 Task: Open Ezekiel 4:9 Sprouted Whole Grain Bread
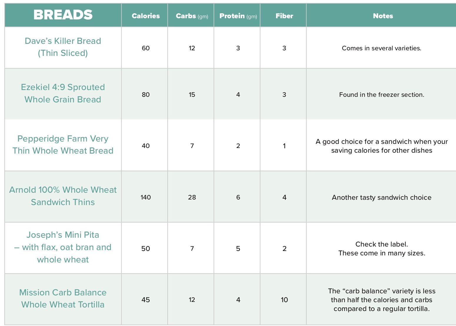[63, 93]
